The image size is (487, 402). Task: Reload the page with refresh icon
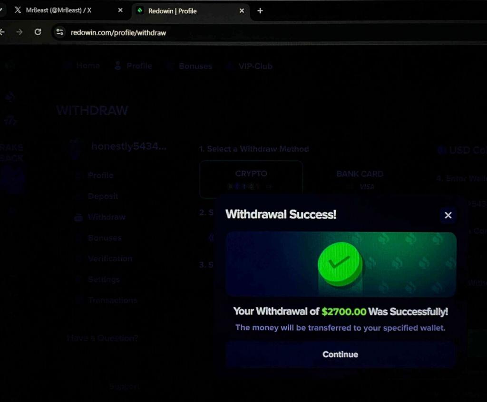coord(38,32)
